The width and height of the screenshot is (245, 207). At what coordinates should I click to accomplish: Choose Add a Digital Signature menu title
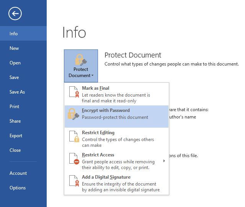tap(106, 177)
